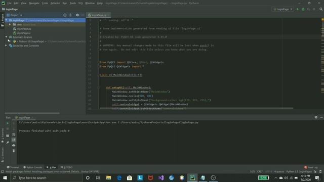Screen dimensions: 324x182
Task: Open Task View on taskbar
Action: coord(98,177)
